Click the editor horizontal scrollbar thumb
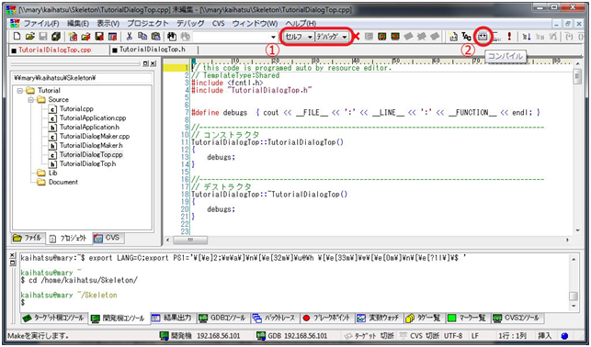 click(190, 240)
